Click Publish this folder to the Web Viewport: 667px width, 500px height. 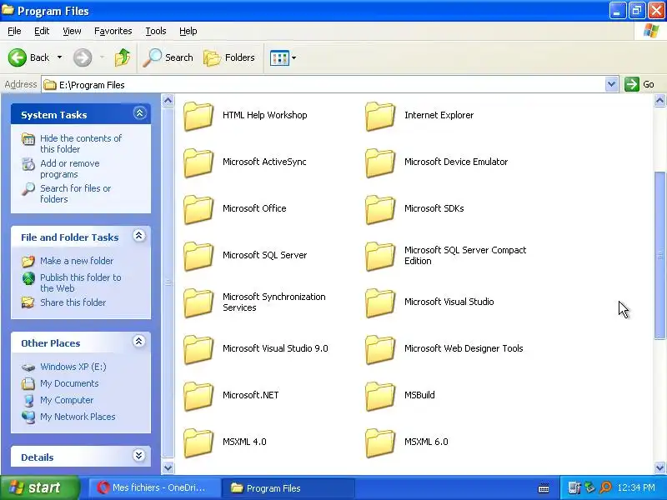80,282
